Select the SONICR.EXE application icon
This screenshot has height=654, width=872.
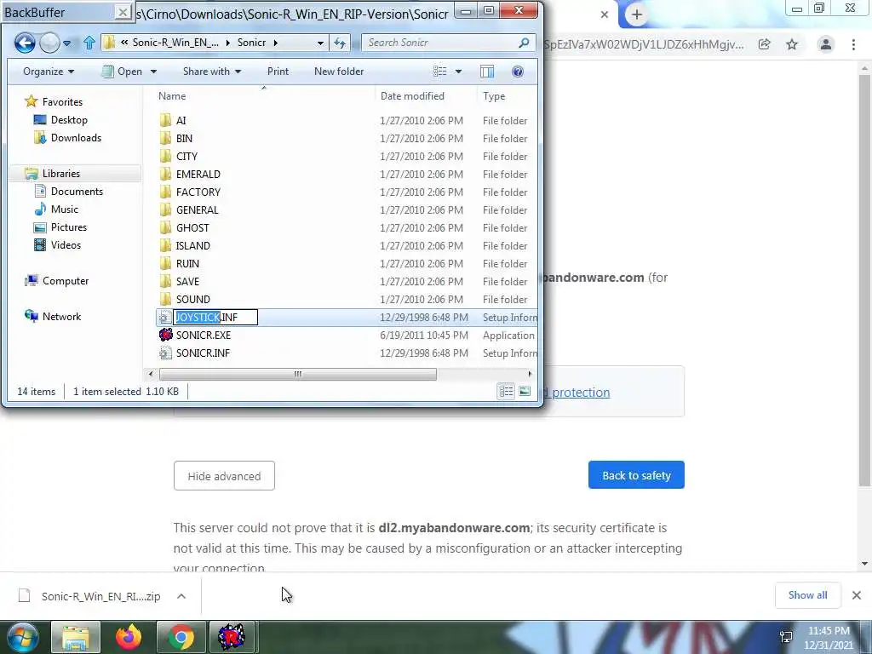166,335
